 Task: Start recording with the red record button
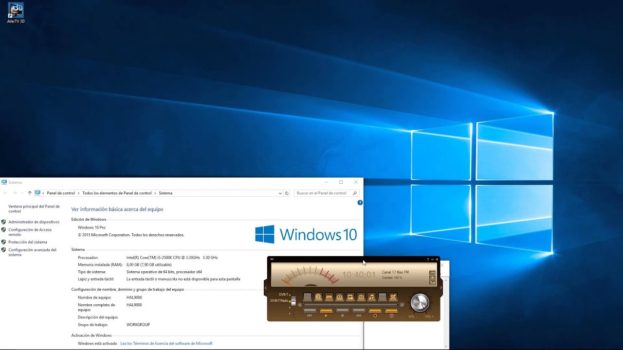point(375,311)
